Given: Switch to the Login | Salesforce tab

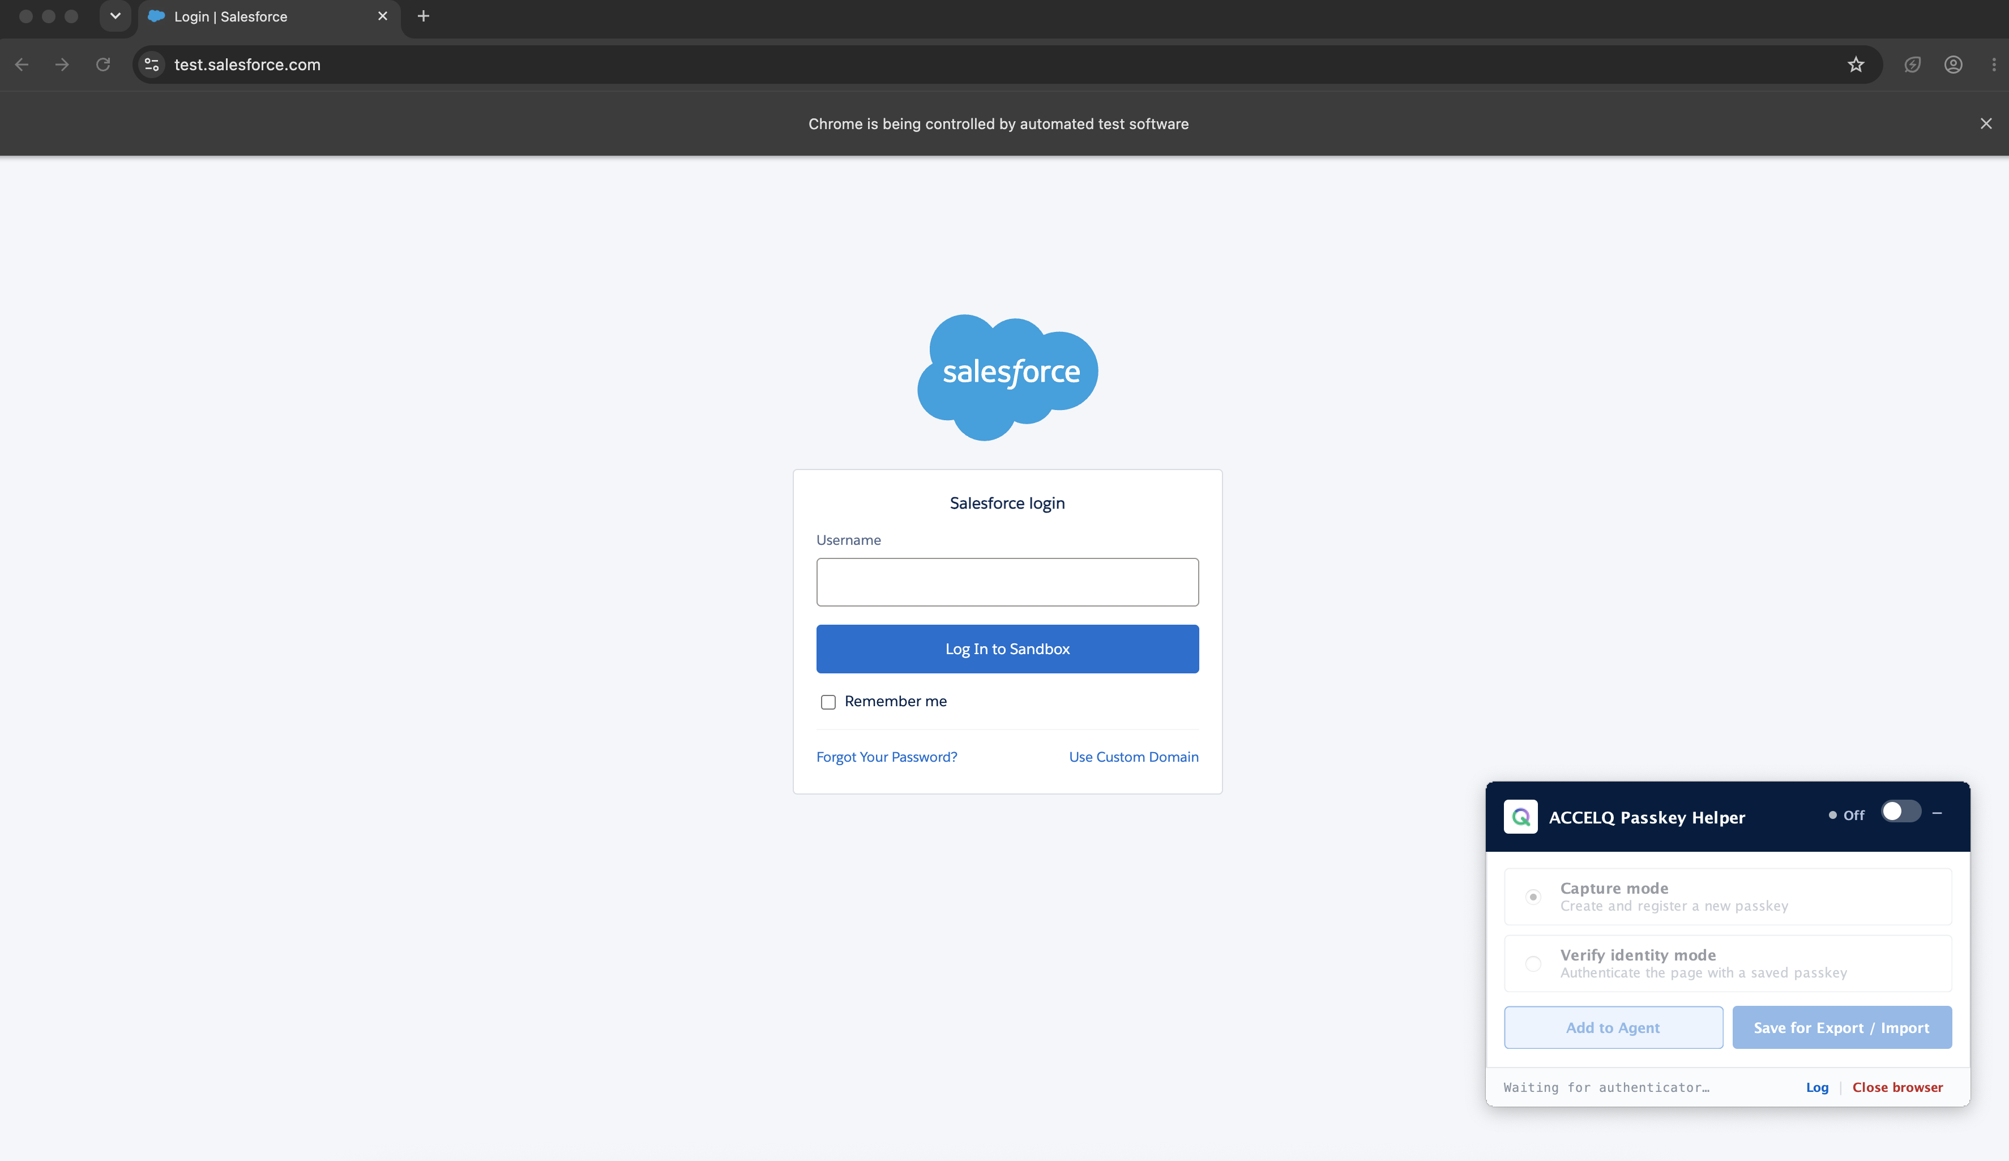Looking at the screenshot, I should pyautogui.click(x=270, y=17).
